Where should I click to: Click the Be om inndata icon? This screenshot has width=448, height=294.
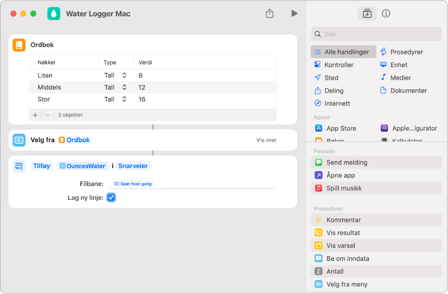coord(318,258)
